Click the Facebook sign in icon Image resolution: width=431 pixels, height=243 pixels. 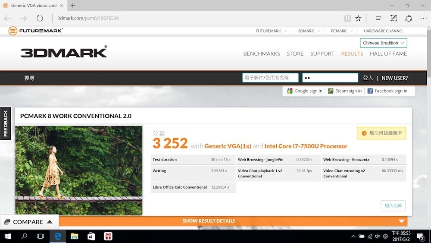point(370,91)
